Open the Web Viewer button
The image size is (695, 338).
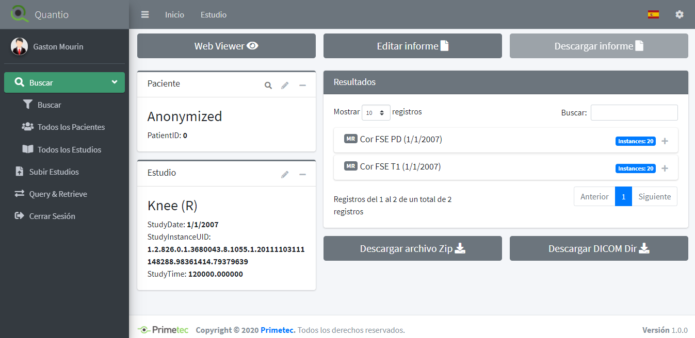pos(226,46)
